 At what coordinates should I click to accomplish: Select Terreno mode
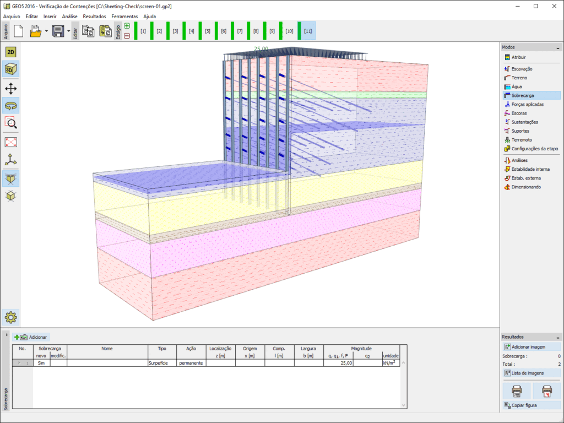(x=532, y=78)
